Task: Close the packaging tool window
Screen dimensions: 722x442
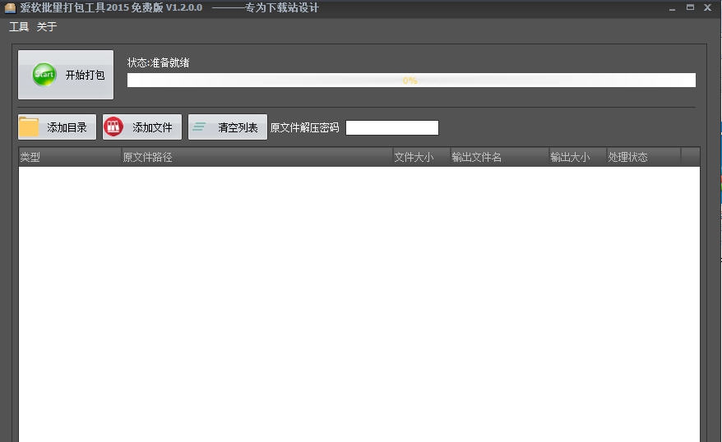Action: coord(708,7)
